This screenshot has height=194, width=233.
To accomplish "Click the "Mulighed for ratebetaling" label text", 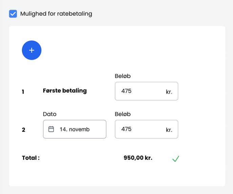I will click(x=56, y=14).
